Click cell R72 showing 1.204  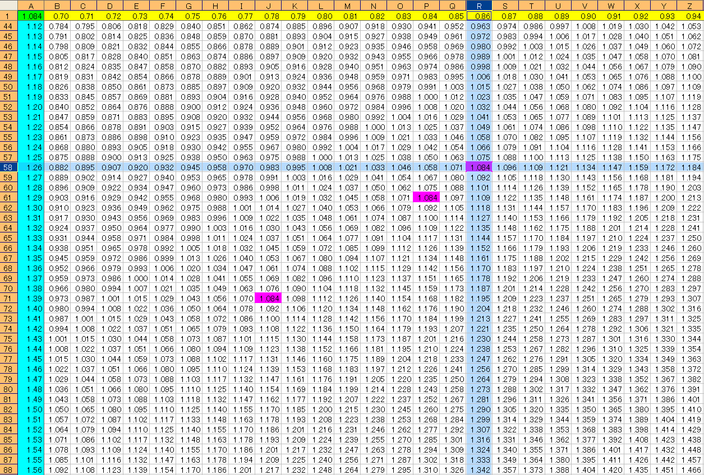[x=479, y=309]
